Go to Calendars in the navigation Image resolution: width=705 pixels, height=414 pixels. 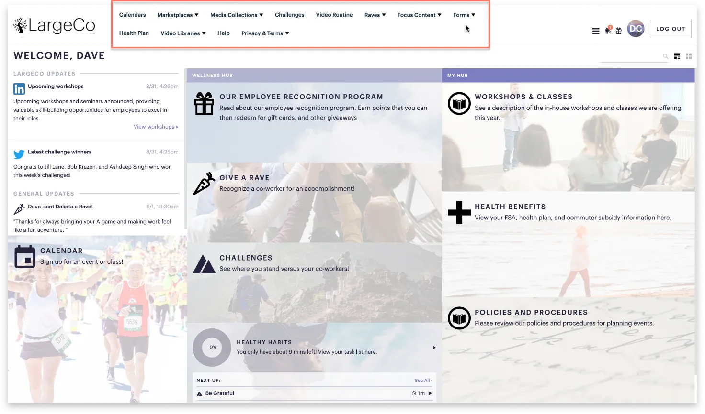[132, 15]
